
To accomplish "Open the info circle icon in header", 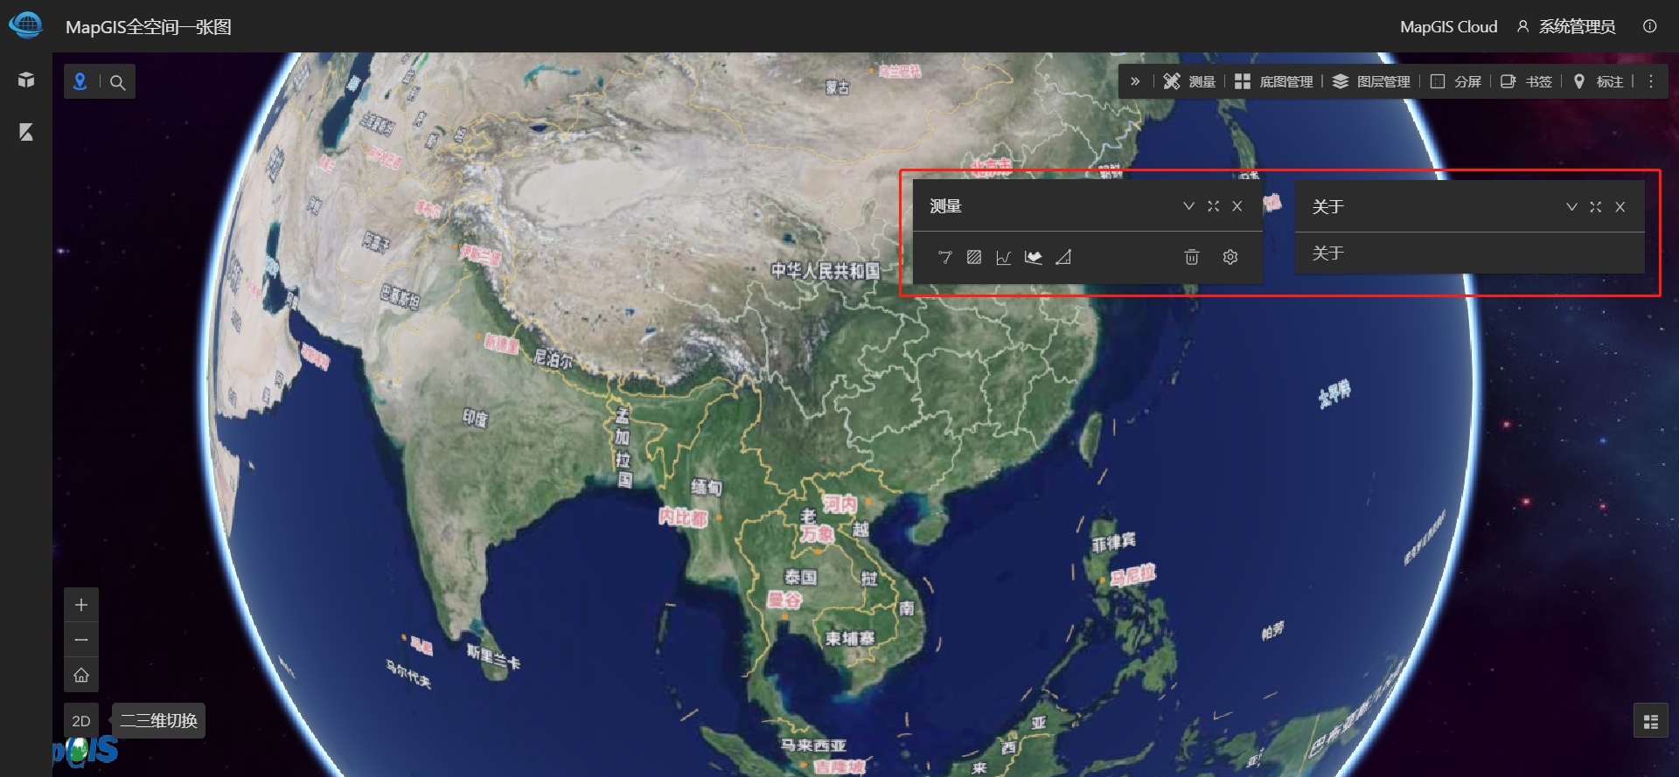I will [1649, 26].
